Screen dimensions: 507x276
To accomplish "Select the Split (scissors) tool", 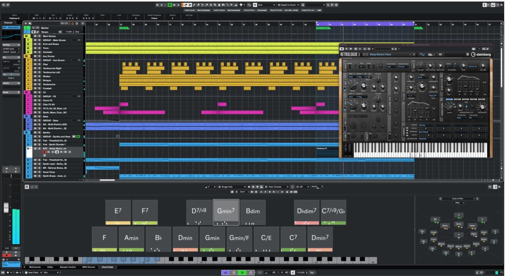I will [x=202, y=5].
